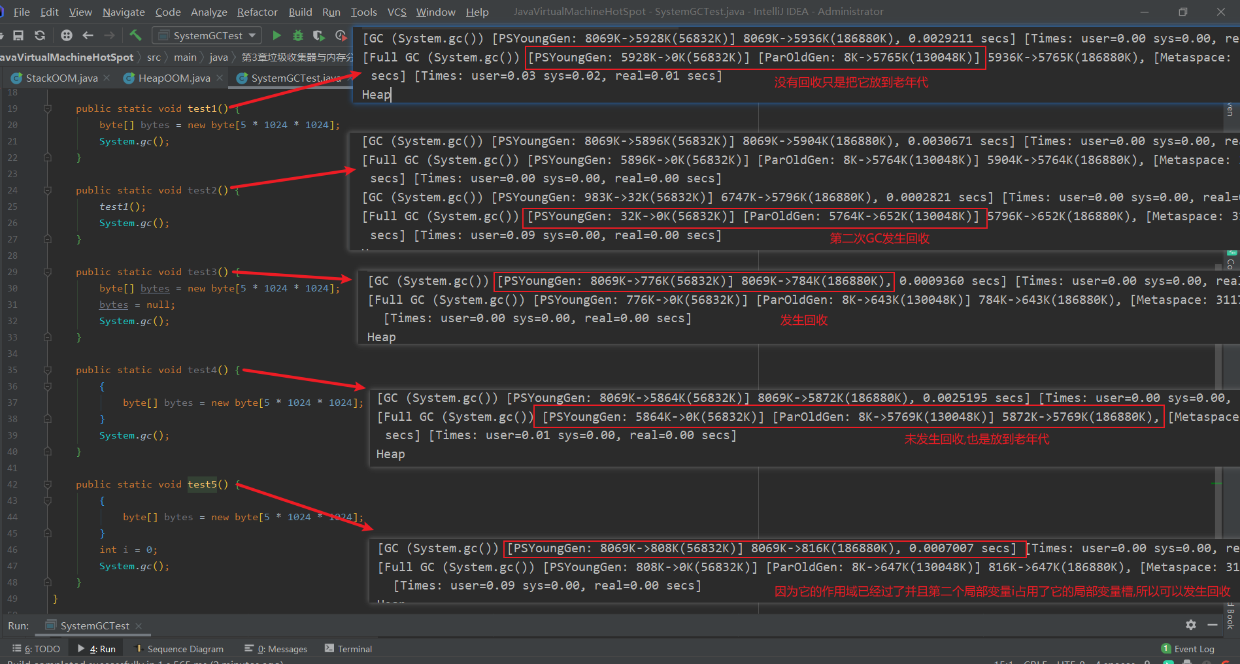Open the Refactor menu
1240x664 pixels.
click(257, 12)
